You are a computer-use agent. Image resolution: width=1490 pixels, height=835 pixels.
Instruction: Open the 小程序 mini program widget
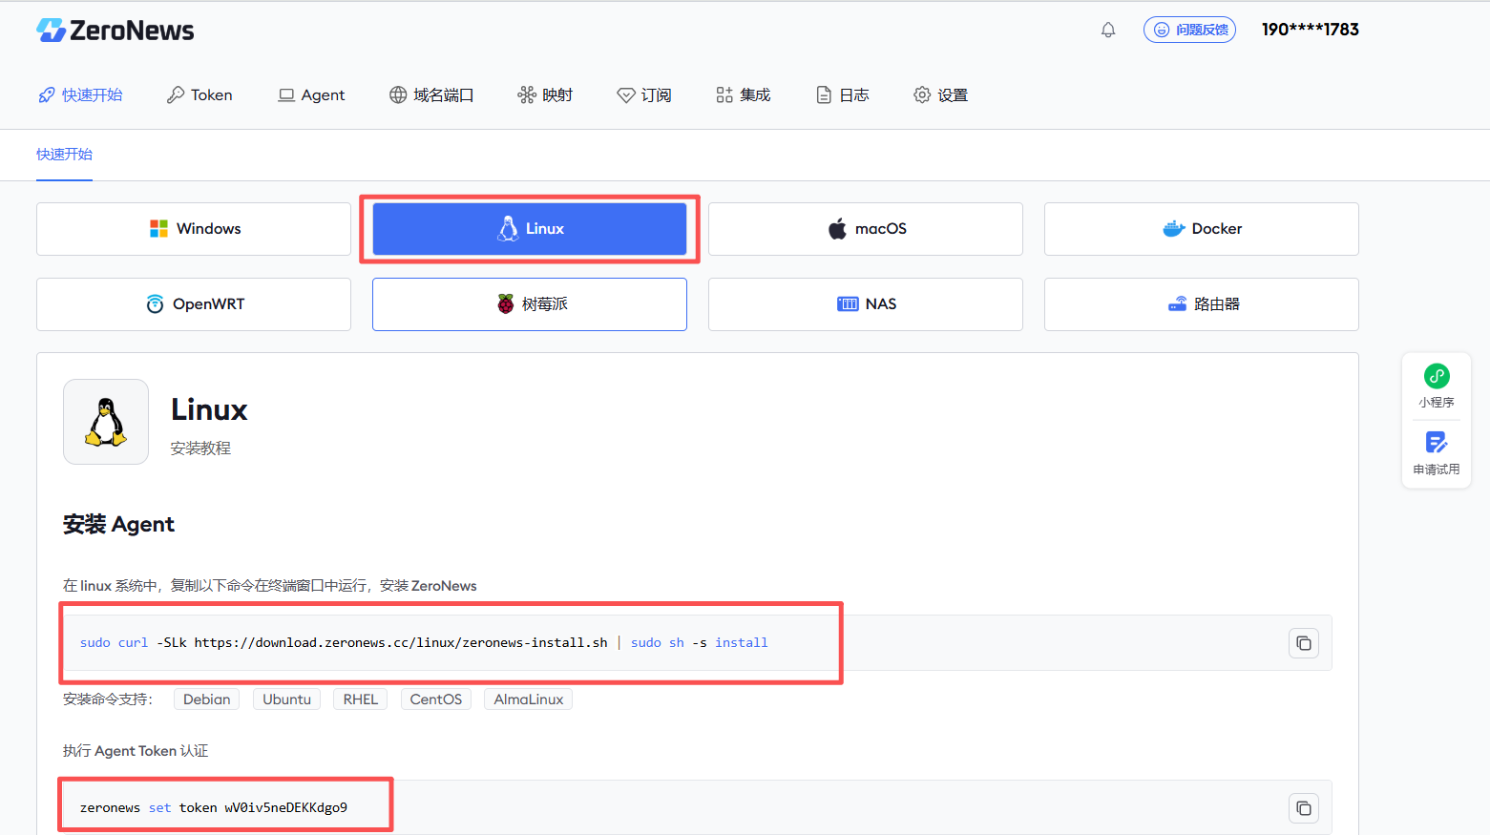coord(1436,386)
